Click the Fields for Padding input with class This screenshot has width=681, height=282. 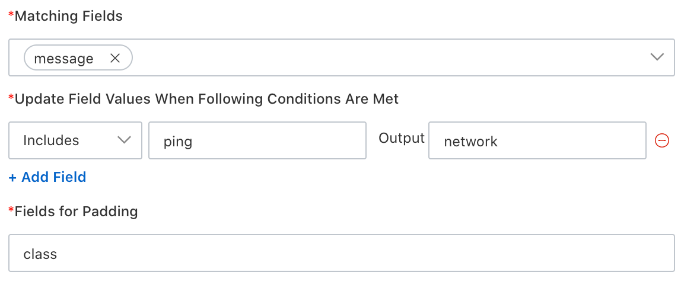[x=341, y=254]
